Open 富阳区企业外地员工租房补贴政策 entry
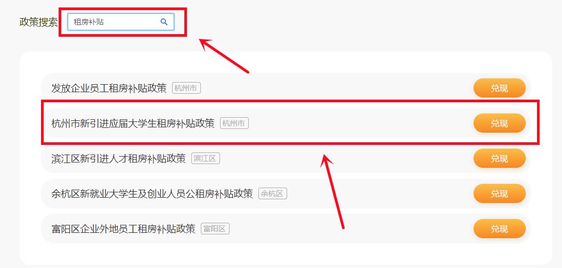The image size is (562, 268). [x=123, y=229]
